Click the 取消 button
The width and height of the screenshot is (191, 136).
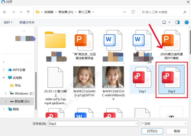177,131
